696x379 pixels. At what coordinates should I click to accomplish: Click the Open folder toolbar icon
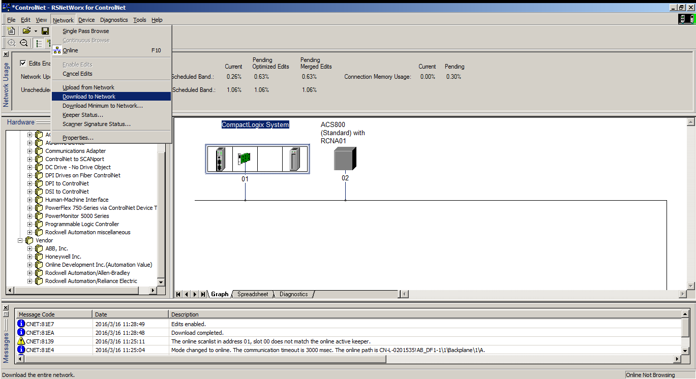tap(26, 31)
